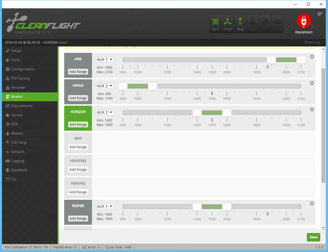Click Add Range under HEADFREE
Image resolution: width=328 pixels, height=252 pixels.
tap(78, 170)
